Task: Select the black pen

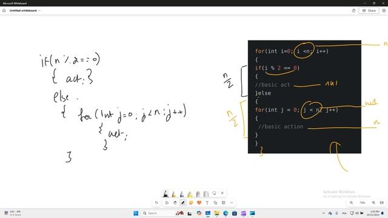Action: 166,194
